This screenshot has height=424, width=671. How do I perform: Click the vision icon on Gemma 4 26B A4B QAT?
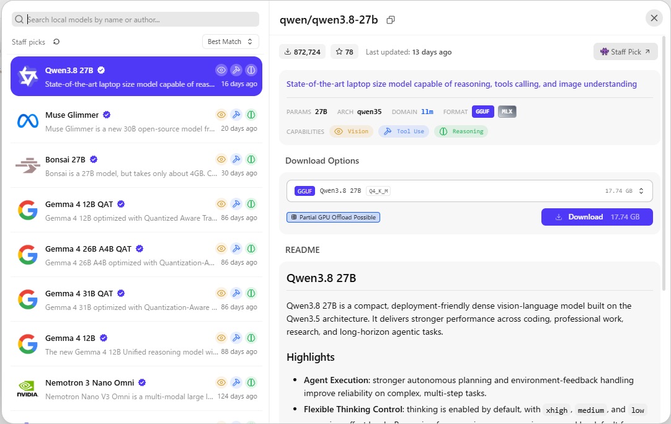(x=221, y=249)
